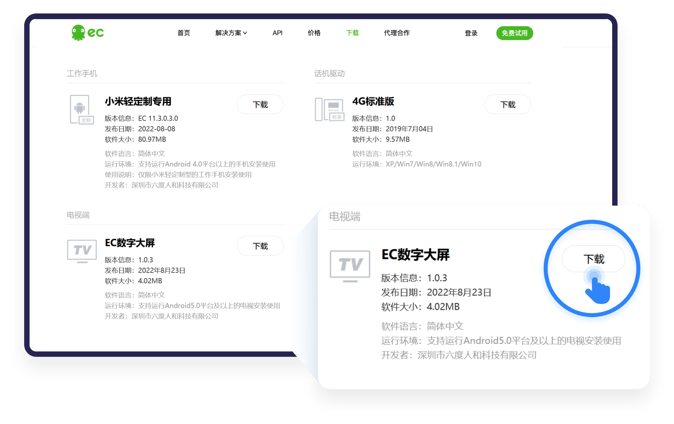Download 小米轻定制专用 via its 下载 button

260,104
